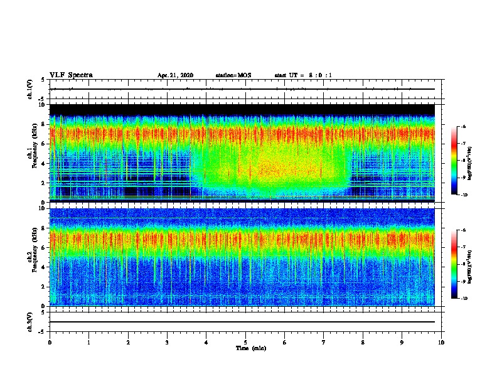Select the "start UT = 8:0:1" text

point(303,75)
